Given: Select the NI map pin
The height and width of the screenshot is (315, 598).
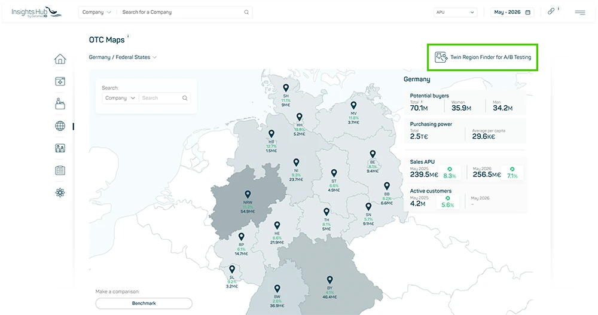Looking at the screenshot, I should pyautogui.click(x=296, y=163).
